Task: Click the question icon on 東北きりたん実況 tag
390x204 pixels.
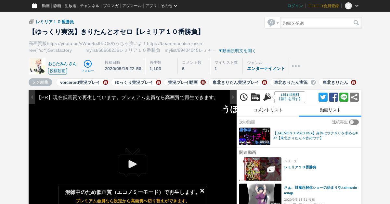Action: pos(313,82)
